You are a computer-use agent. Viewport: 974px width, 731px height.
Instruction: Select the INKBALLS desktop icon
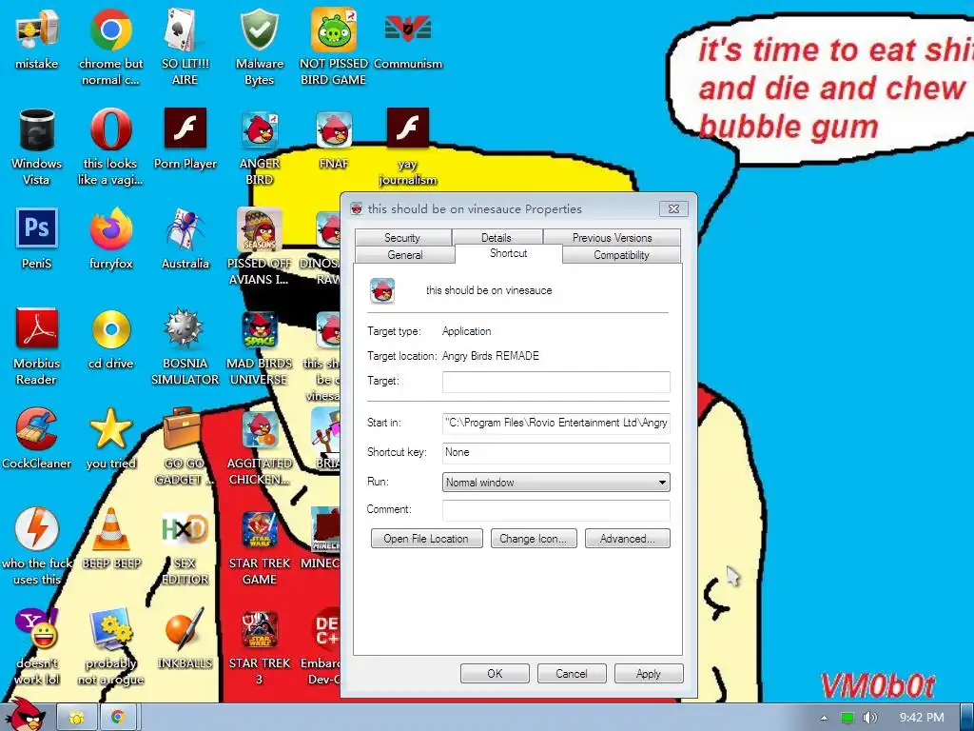point(185,639)
